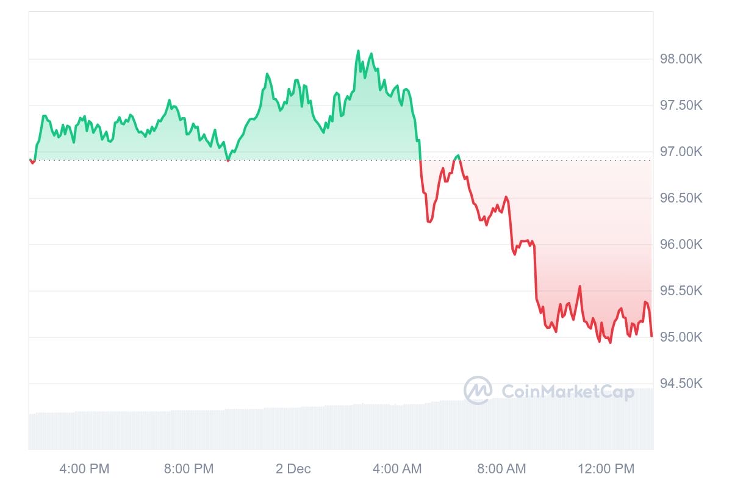Screen dimensions: 732x488
Task: Click the 95.00K price axis label
Action: (681, 337)
